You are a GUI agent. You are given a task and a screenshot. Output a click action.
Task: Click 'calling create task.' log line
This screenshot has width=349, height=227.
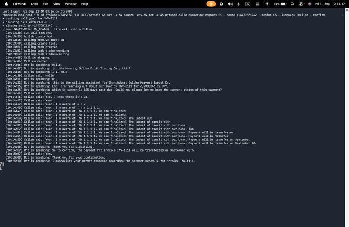[x=31, y=43]
